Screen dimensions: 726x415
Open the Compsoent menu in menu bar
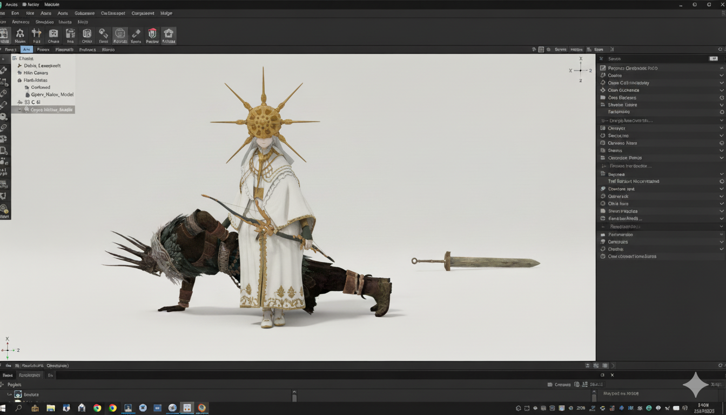pyautogui.click(x=143, y=13)
